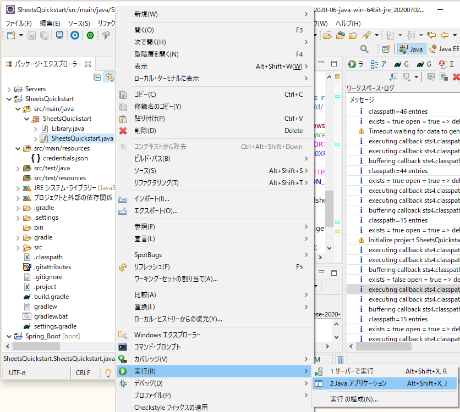Collapse the src/main/java node

point(18,109)
